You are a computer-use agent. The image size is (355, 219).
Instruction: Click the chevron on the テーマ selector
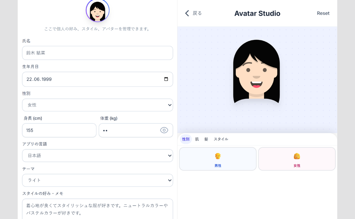click(170, 180)
